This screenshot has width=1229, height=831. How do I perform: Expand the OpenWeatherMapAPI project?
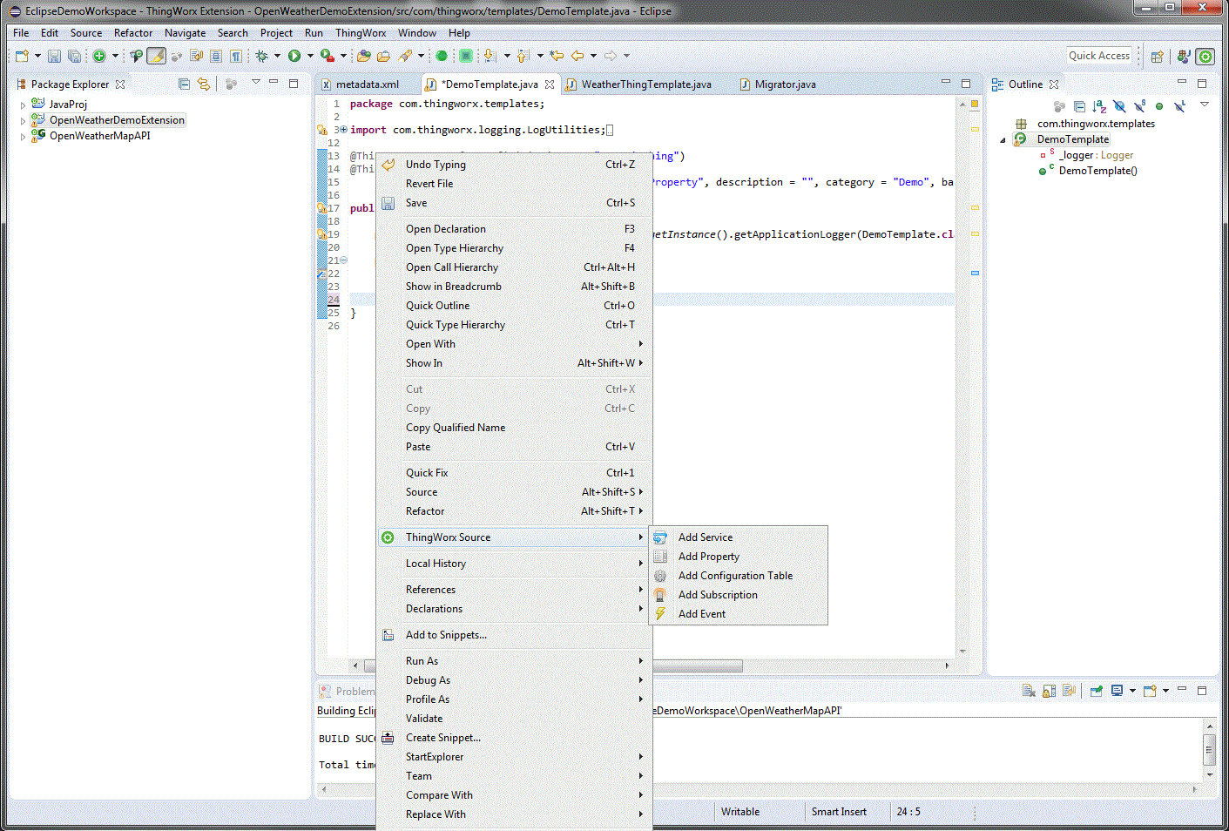point(24,135)
